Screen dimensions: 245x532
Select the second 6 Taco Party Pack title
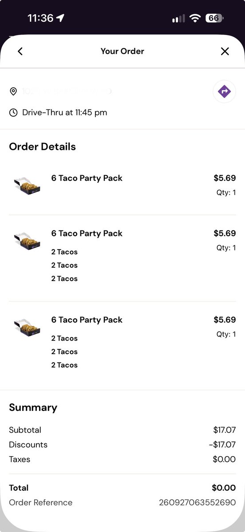pyautogui.click(x=87, y=234)
